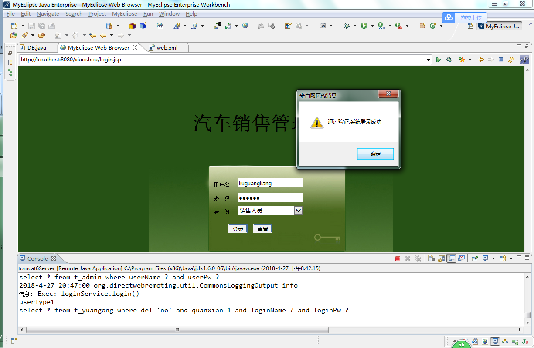Click the browser Go green arrow
Image resolution: width=534 pixels, height=348 pixels.
click(439, 60)
